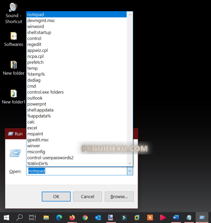The image size is (211, 223).
Task: Select gpedit.msc from the list
Action: (x=77, y=140)
